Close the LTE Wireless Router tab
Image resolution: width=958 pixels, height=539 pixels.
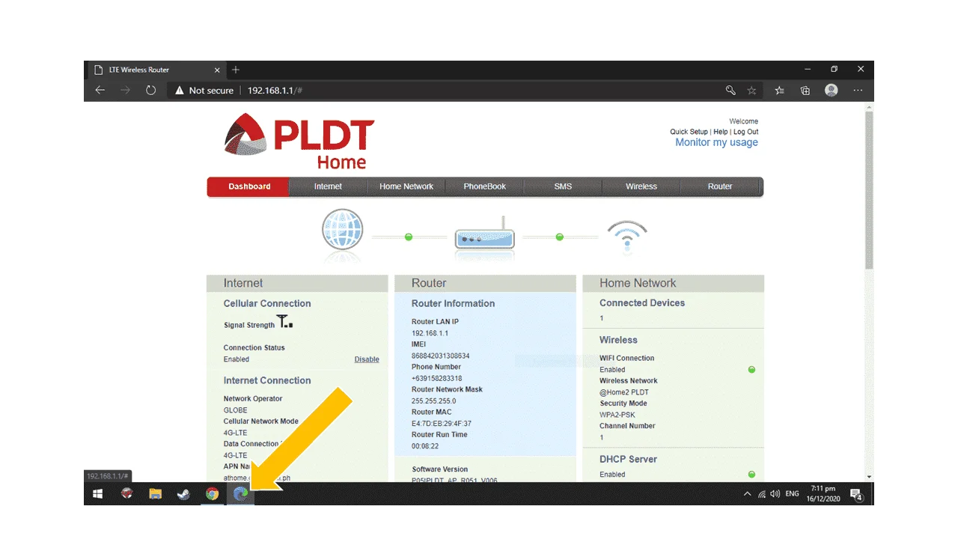(x=218, y=70)
